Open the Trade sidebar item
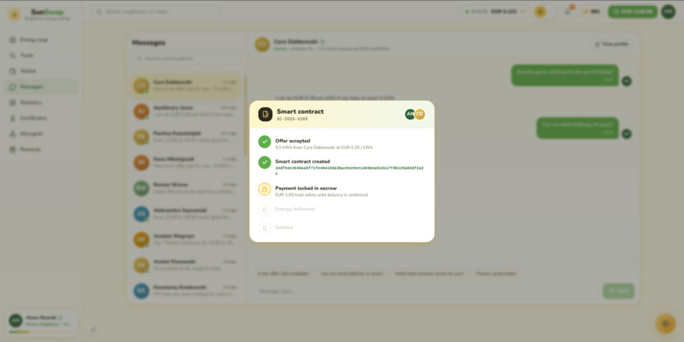 point(42,55)
